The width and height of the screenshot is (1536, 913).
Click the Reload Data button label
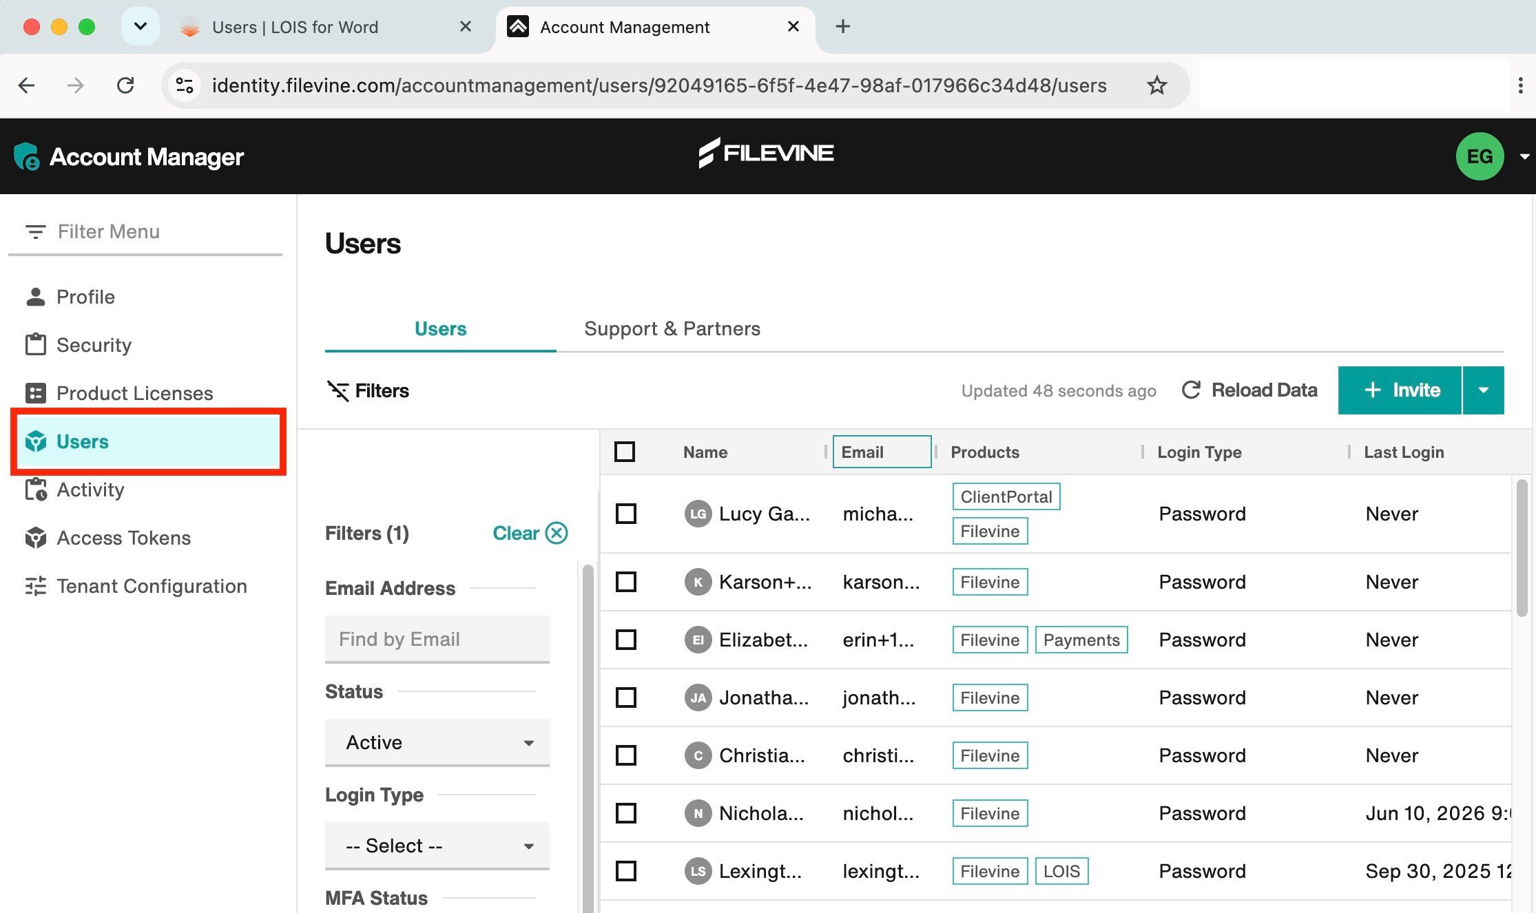(1265, 390)
